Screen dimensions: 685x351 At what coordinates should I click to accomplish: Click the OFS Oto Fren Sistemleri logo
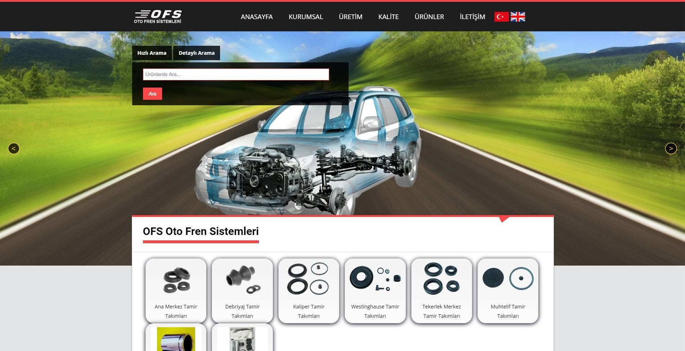158,17
